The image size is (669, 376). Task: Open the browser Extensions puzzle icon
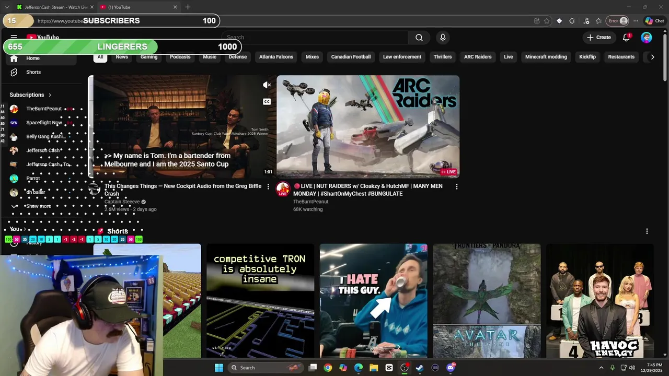(x=572, y=21)
